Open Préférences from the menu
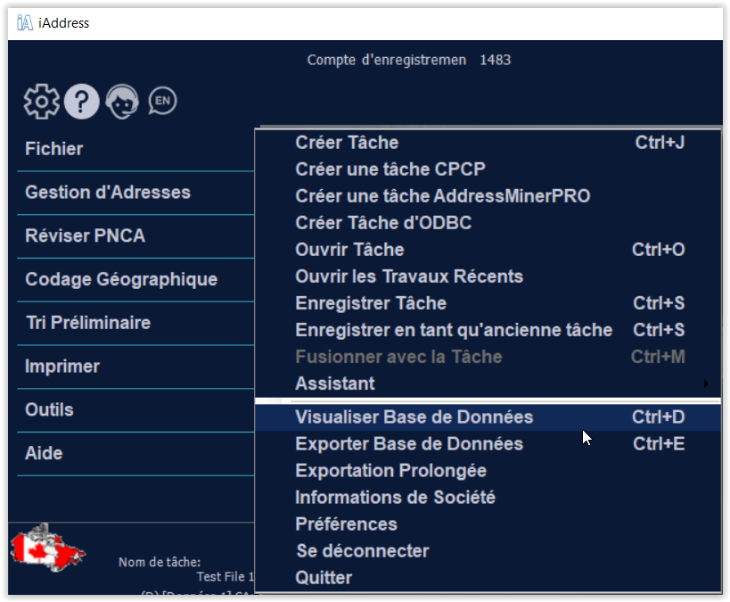The image size is (730, 602). coord(346,524)
